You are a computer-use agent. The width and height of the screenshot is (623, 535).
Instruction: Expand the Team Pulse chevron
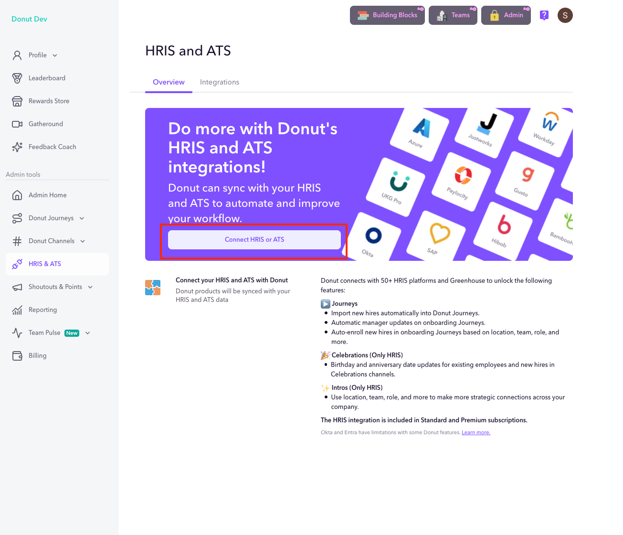87,333
